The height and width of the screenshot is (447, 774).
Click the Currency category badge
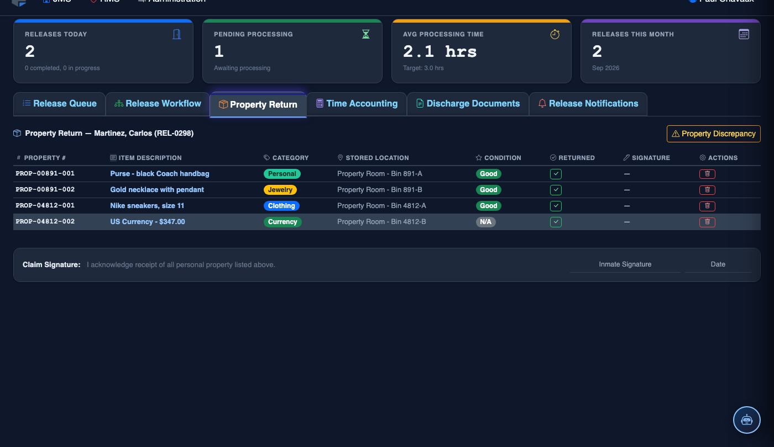pyautogui.click(x=283, y=222)
